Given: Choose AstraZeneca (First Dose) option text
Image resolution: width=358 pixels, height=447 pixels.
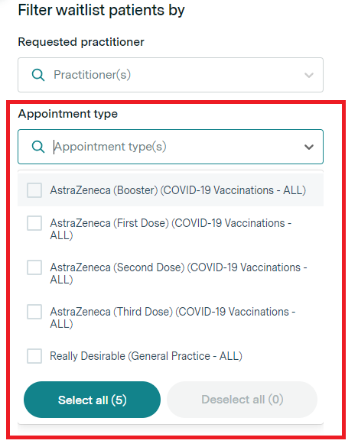Looking at the screenshot, I should point(171,229).
